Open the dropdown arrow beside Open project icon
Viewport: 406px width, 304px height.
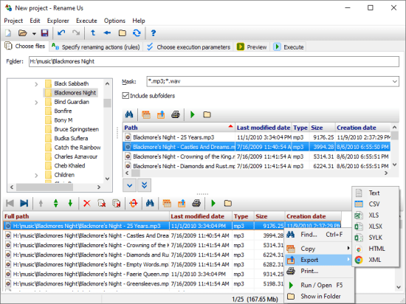click(34, 34)
